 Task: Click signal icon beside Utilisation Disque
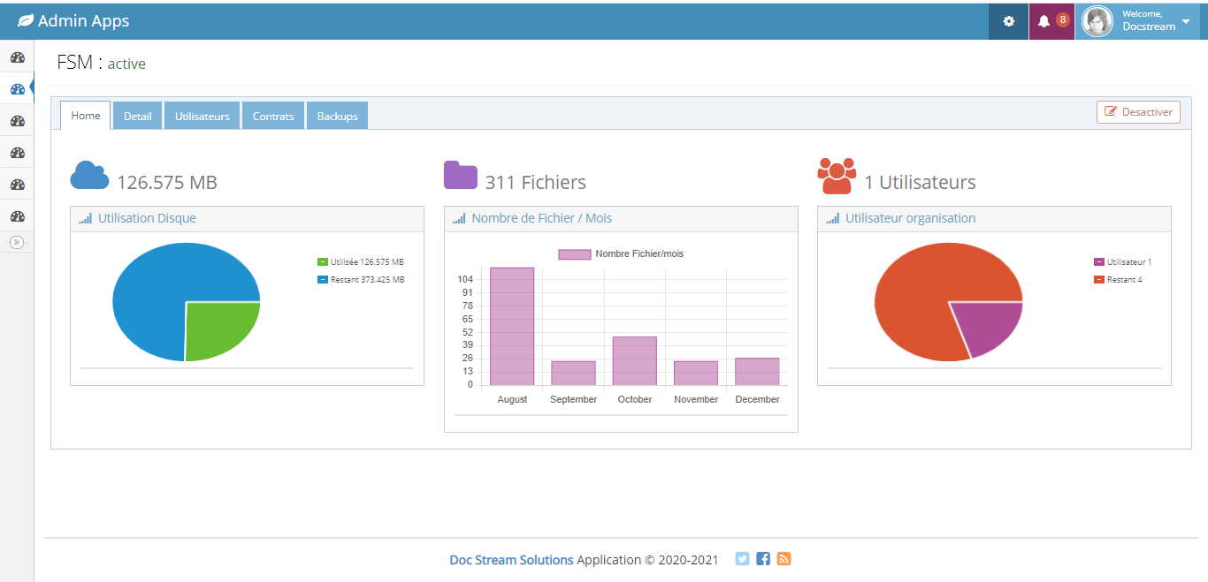pos(85,218)
